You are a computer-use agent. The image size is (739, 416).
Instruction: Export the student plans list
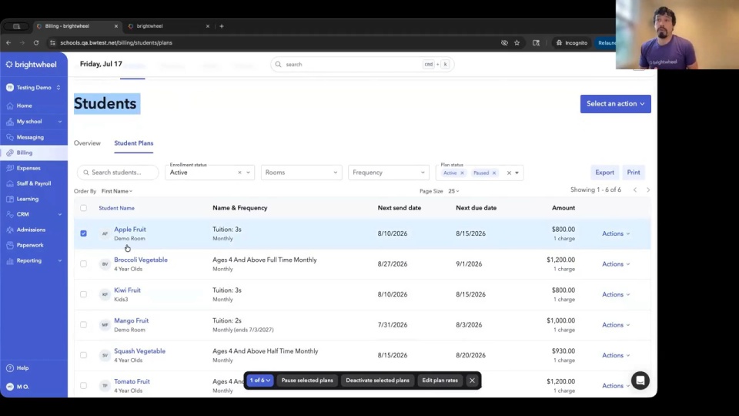pos(604,173)
